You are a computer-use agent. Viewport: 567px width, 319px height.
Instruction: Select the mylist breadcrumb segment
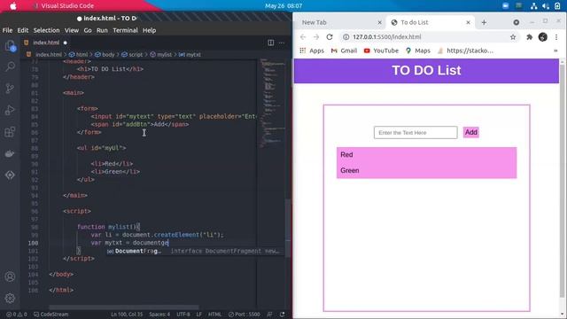click(161, 55)
